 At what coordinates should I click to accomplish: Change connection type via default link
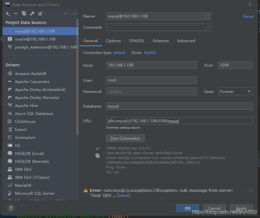119,53
